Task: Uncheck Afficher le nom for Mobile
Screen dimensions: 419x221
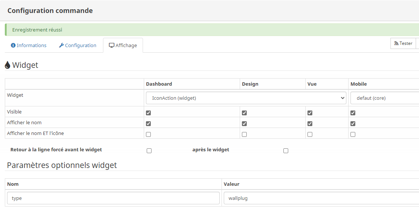Action: pos(353,123)
